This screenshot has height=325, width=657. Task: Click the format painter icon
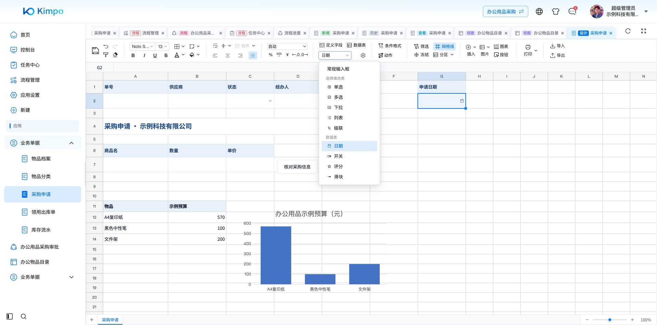click(x=106, y=55)
